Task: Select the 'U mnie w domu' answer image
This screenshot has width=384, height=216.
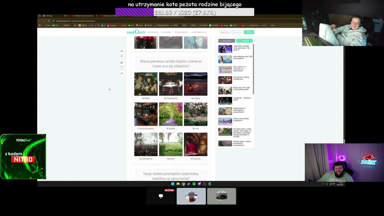Action: (x=146, y=114)
